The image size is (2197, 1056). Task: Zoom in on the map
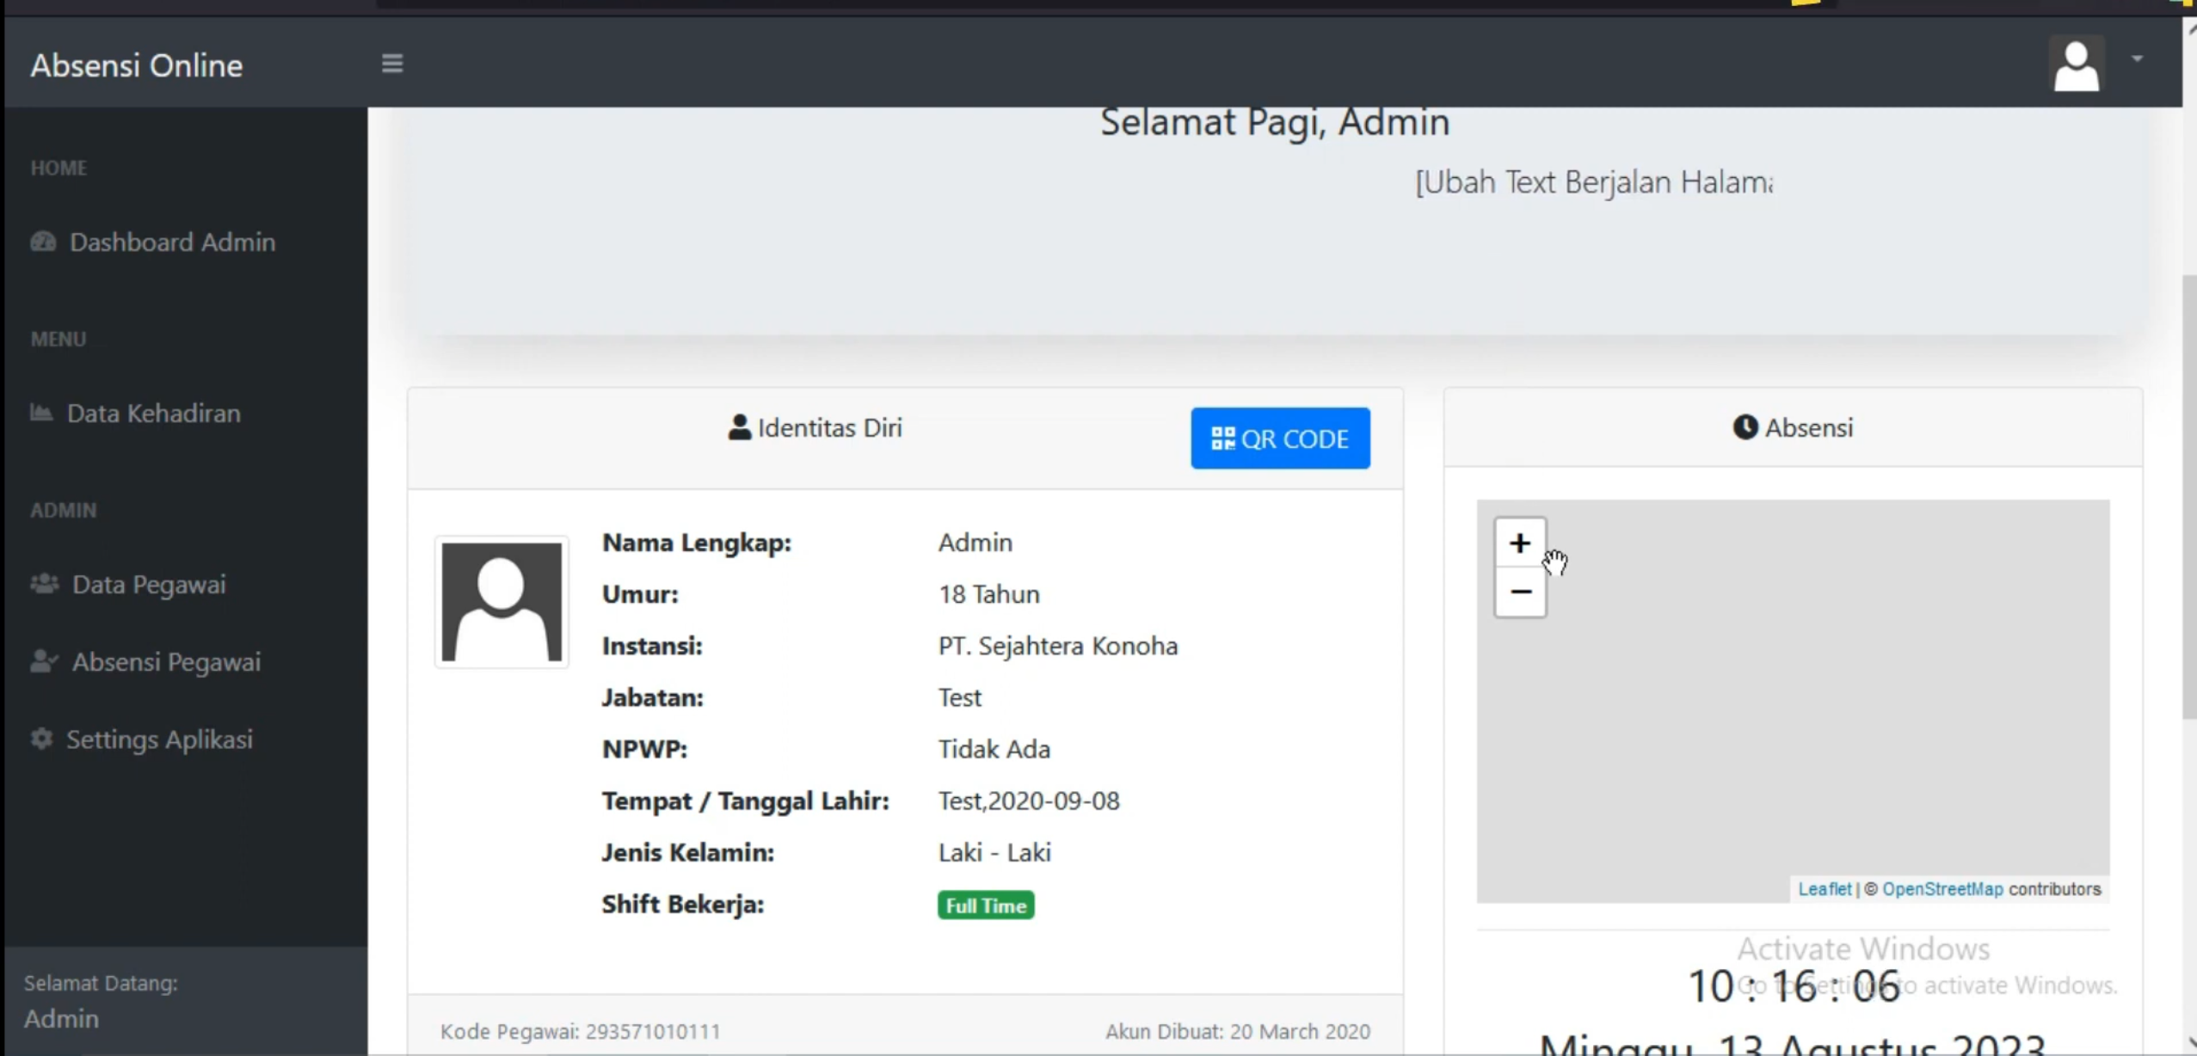point(1520,543)
